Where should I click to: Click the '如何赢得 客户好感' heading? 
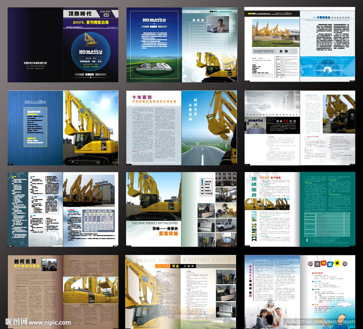pos(270,177)
